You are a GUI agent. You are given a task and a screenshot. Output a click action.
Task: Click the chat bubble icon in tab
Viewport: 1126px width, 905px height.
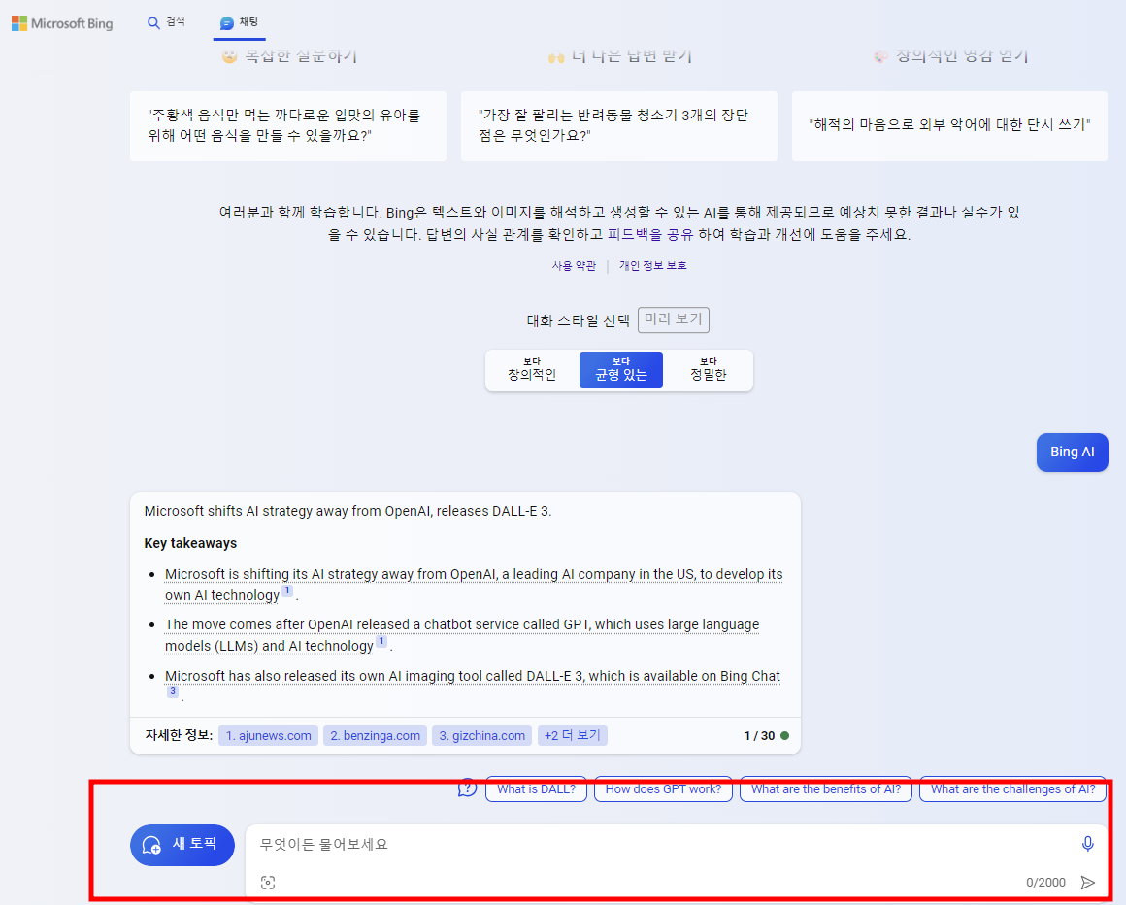[227, 23]
